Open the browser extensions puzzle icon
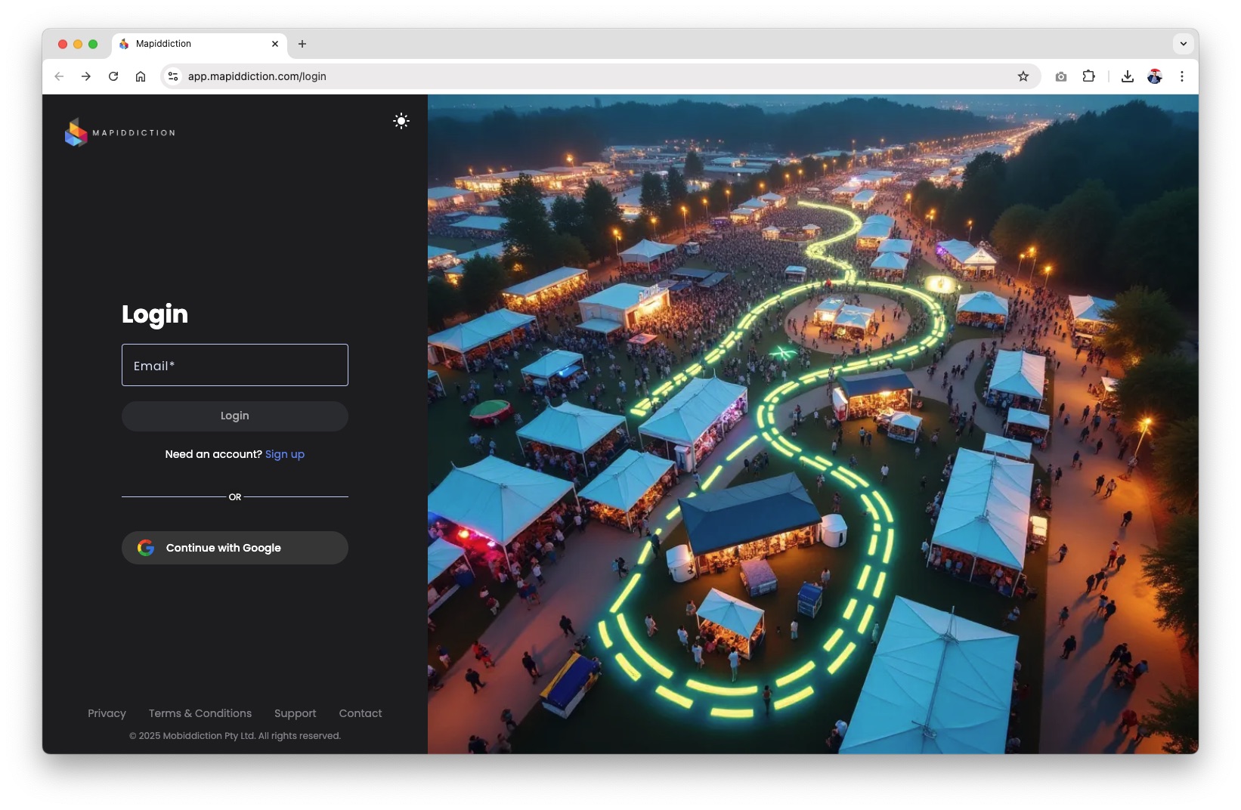The image size is (1241, 810). (x=1088, y=76)
